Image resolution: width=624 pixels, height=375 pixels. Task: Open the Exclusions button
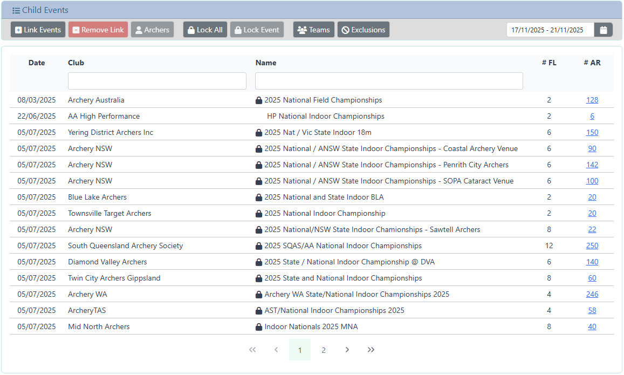(363, 30)
